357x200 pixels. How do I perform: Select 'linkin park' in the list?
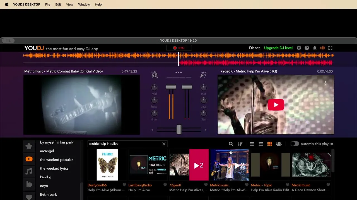point(48,194)
